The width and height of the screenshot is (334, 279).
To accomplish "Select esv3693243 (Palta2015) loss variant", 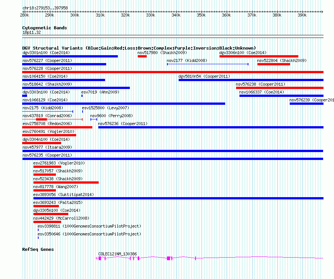I will [x=46, y=206].
